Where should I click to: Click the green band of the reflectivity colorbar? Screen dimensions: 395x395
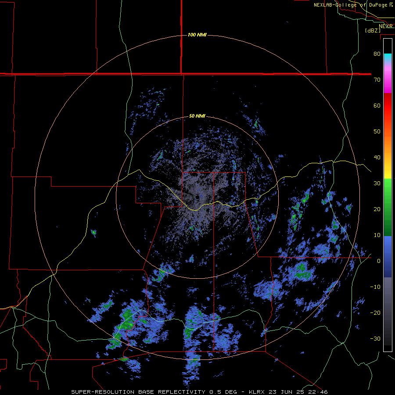[x=388, y=207]
